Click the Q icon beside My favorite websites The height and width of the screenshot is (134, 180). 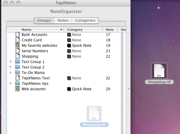tap(18, 45)
